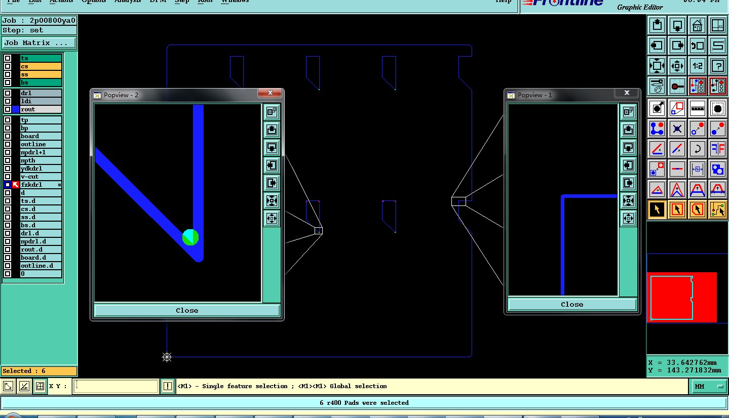The image size is (729, 418).
Task: Click the Job : 2p00800ya0 label
Action: tap(39, 21)
